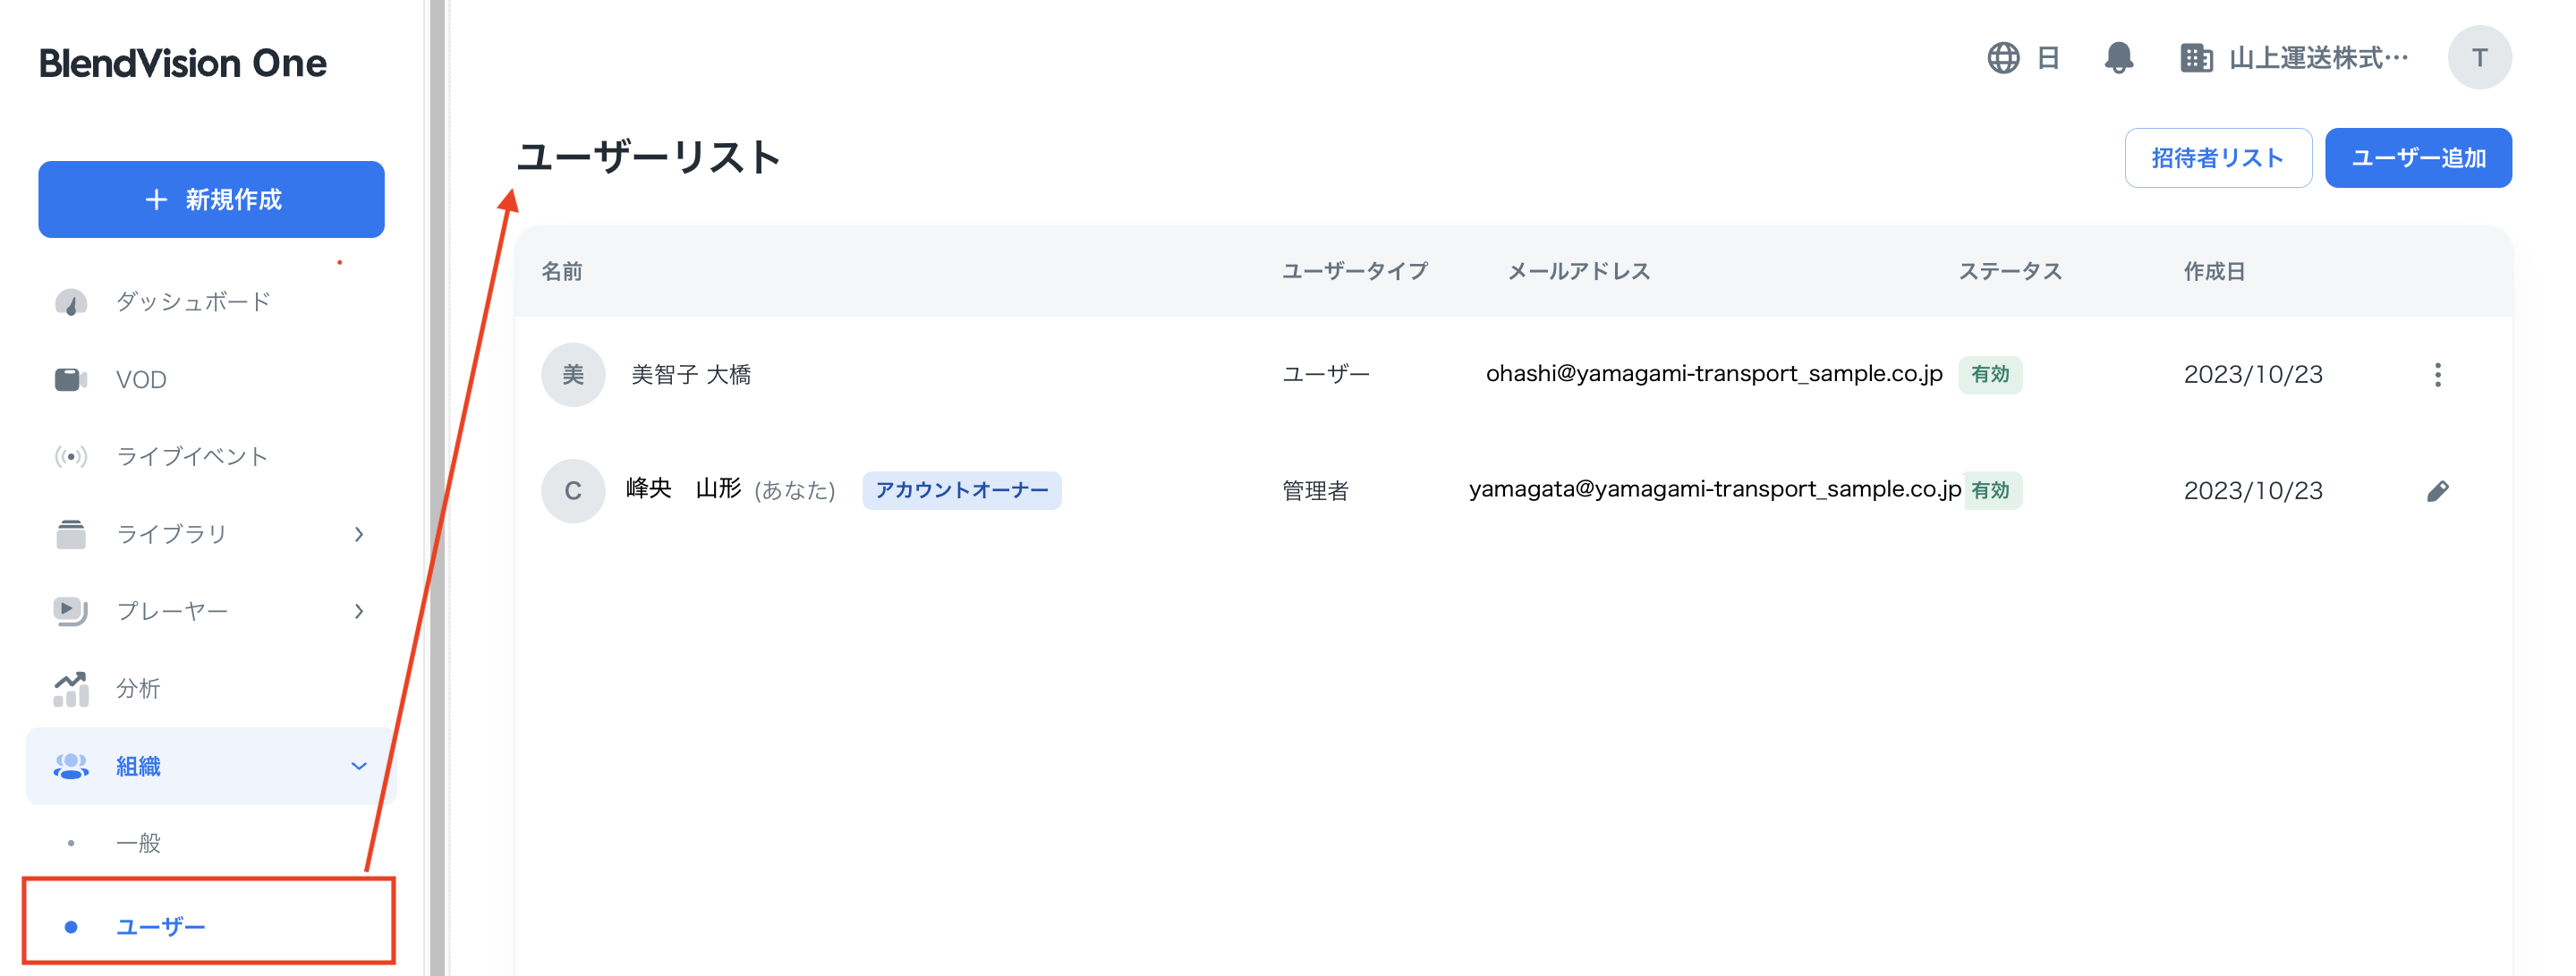Click the notification bell icon

[x=2120, y=57]
